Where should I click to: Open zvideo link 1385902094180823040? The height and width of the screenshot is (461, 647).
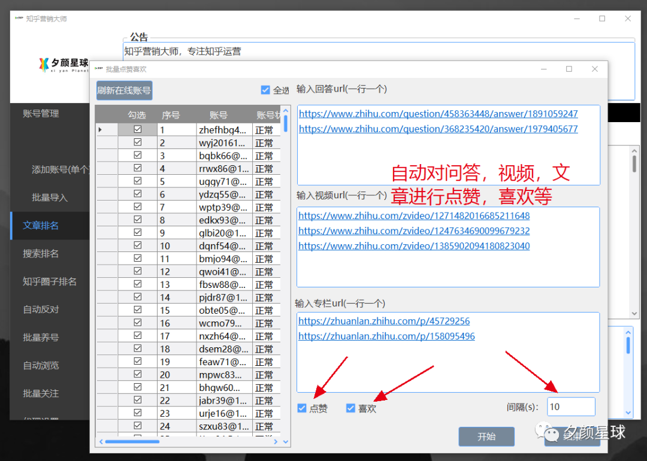414,246
